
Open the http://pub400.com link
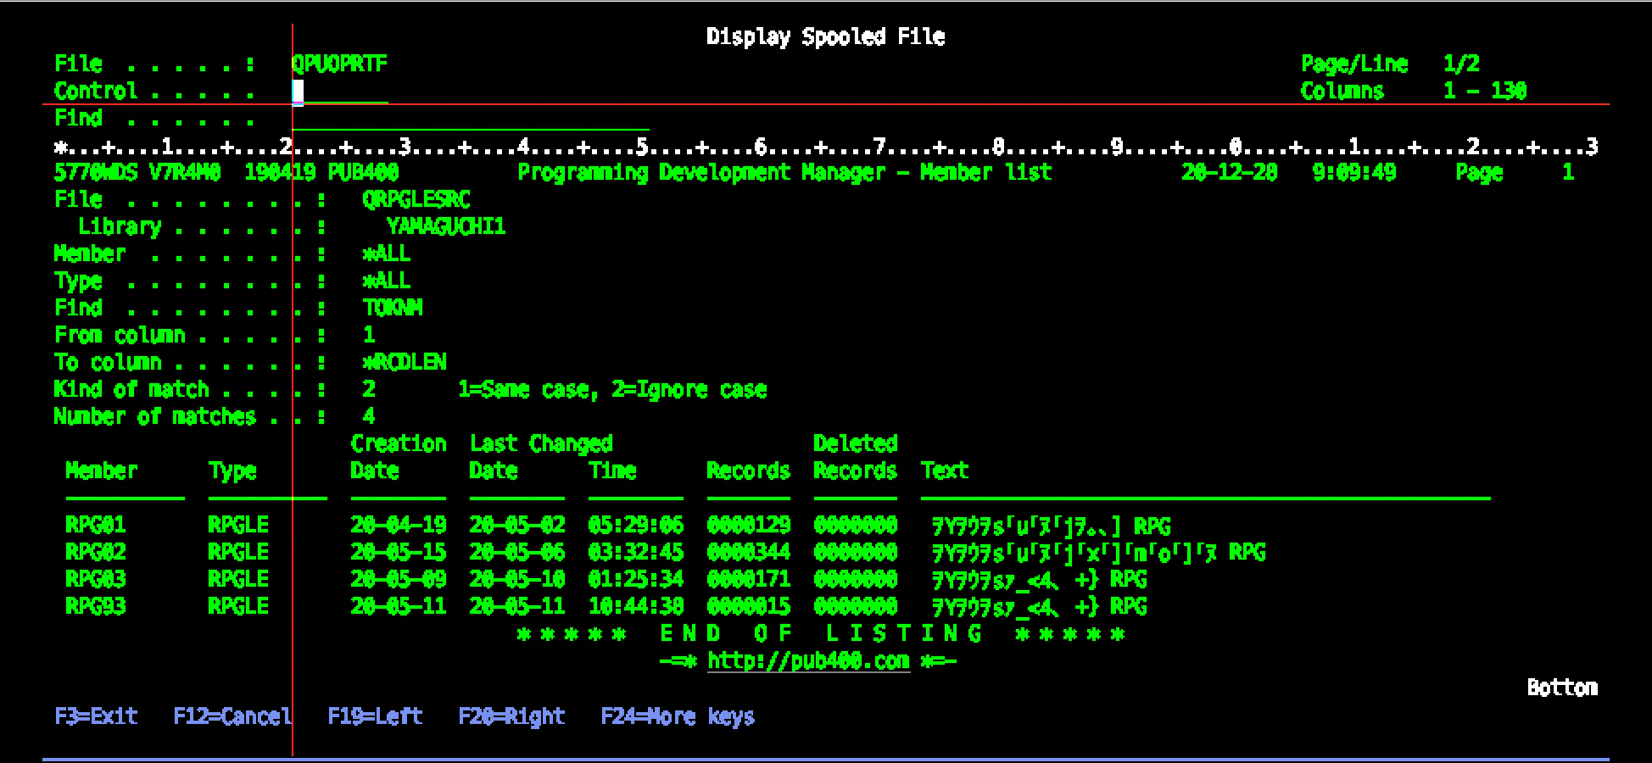point(808,660)
